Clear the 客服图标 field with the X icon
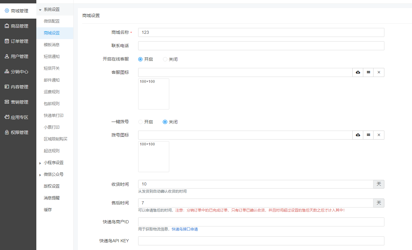The height and width of the screenshot is (250, 412). [379, 72]
